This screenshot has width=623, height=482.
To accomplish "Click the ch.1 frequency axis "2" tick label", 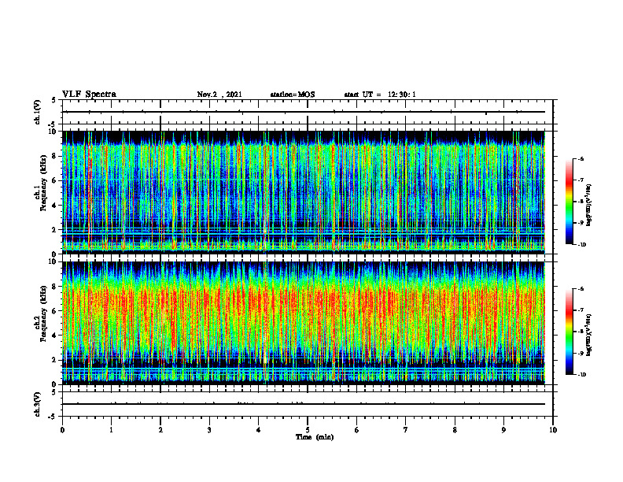I will click(x=54, y=230).
